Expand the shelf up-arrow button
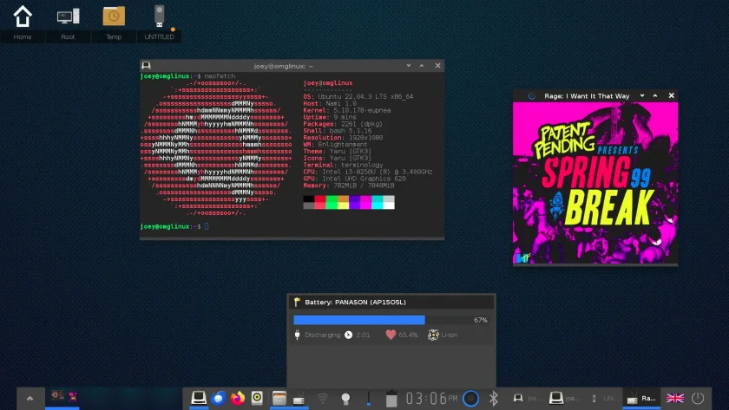This screenshot has width=729, height=410. coord(30,398)
